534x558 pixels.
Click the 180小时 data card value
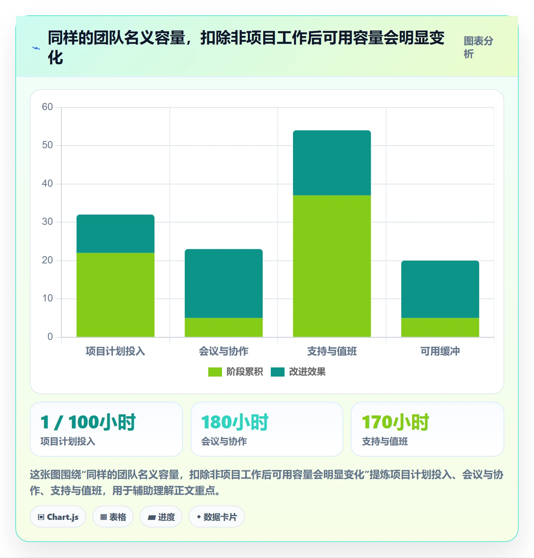(235, 422)
